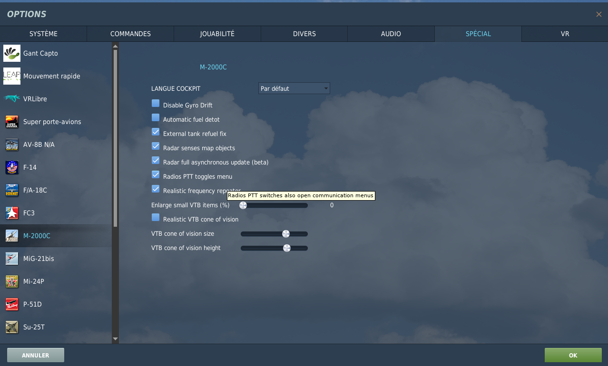This screenshot has width=608, height=366.
Task: Click the VTB cone of vision height label
Action: pyautogui.click(x=186, y=248)
